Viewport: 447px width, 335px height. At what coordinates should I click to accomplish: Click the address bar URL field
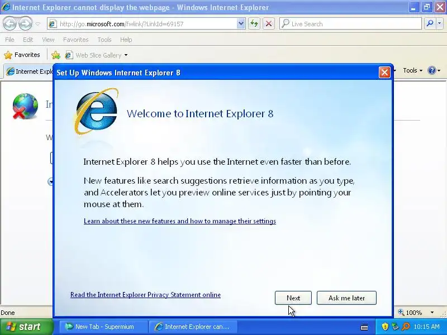[142, 24]
